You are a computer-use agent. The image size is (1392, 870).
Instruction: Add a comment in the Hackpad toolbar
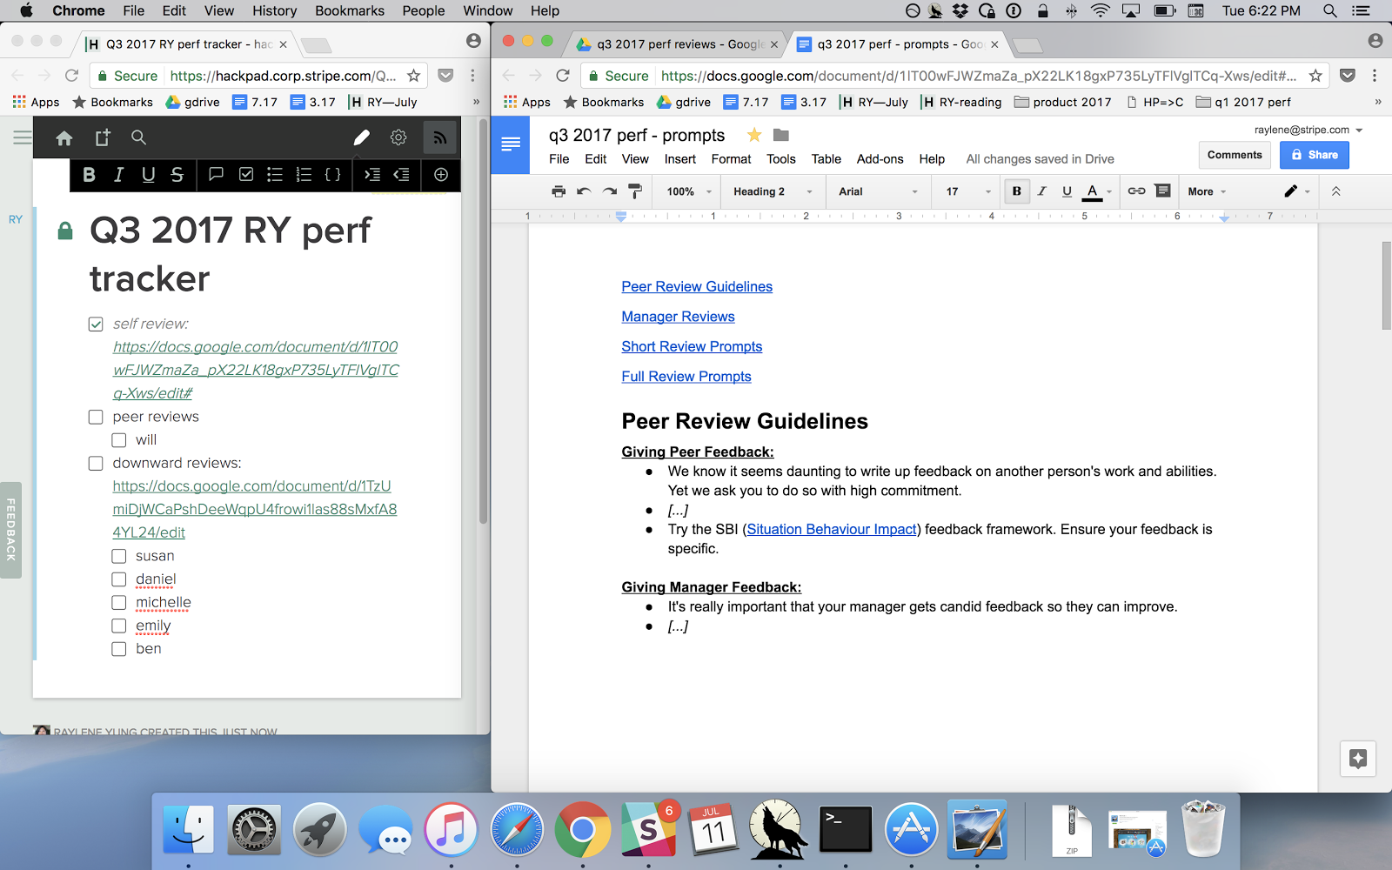coord(217,175)
